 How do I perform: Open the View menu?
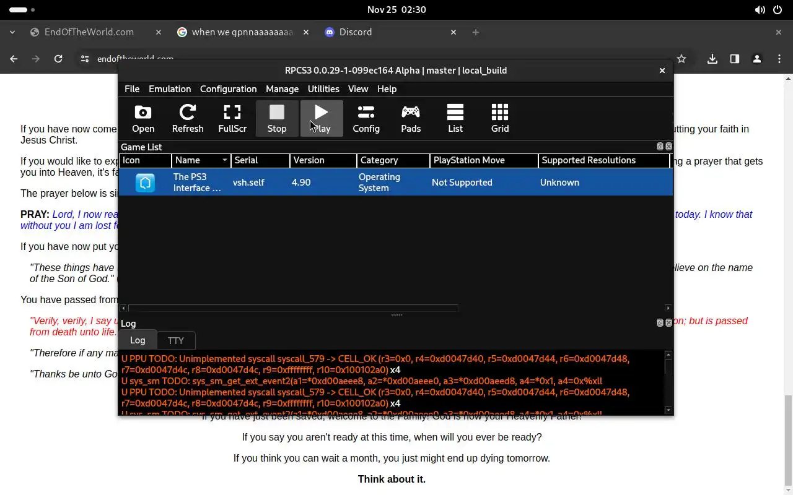358,89
